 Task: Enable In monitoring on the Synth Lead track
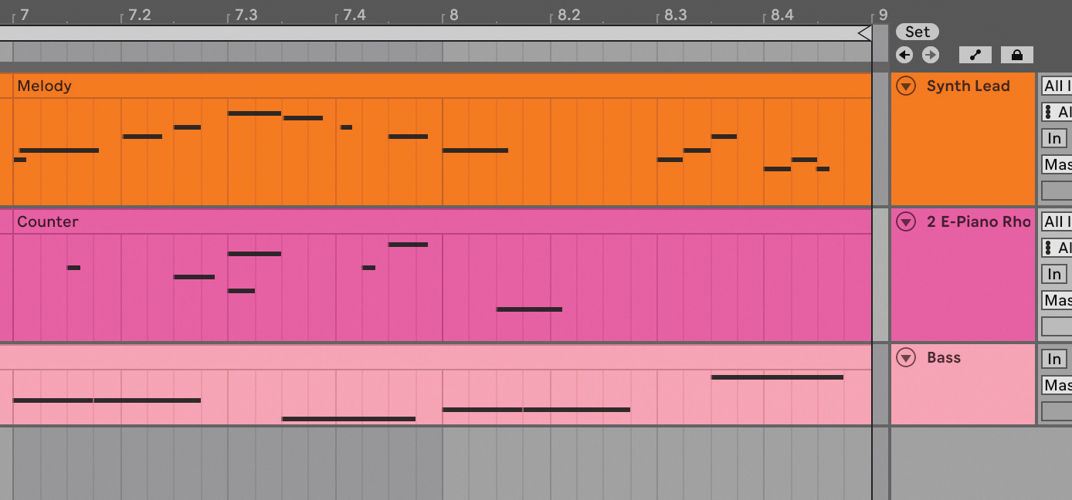(1053, 137)
